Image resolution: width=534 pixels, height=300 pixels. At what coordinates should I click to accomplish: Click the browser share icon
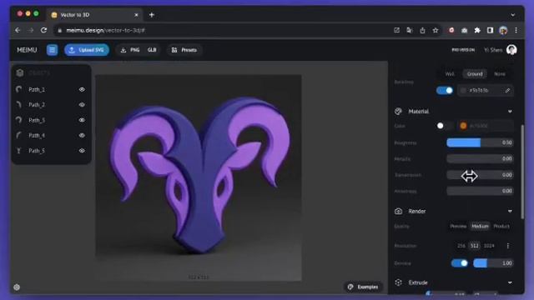point(422,30)
